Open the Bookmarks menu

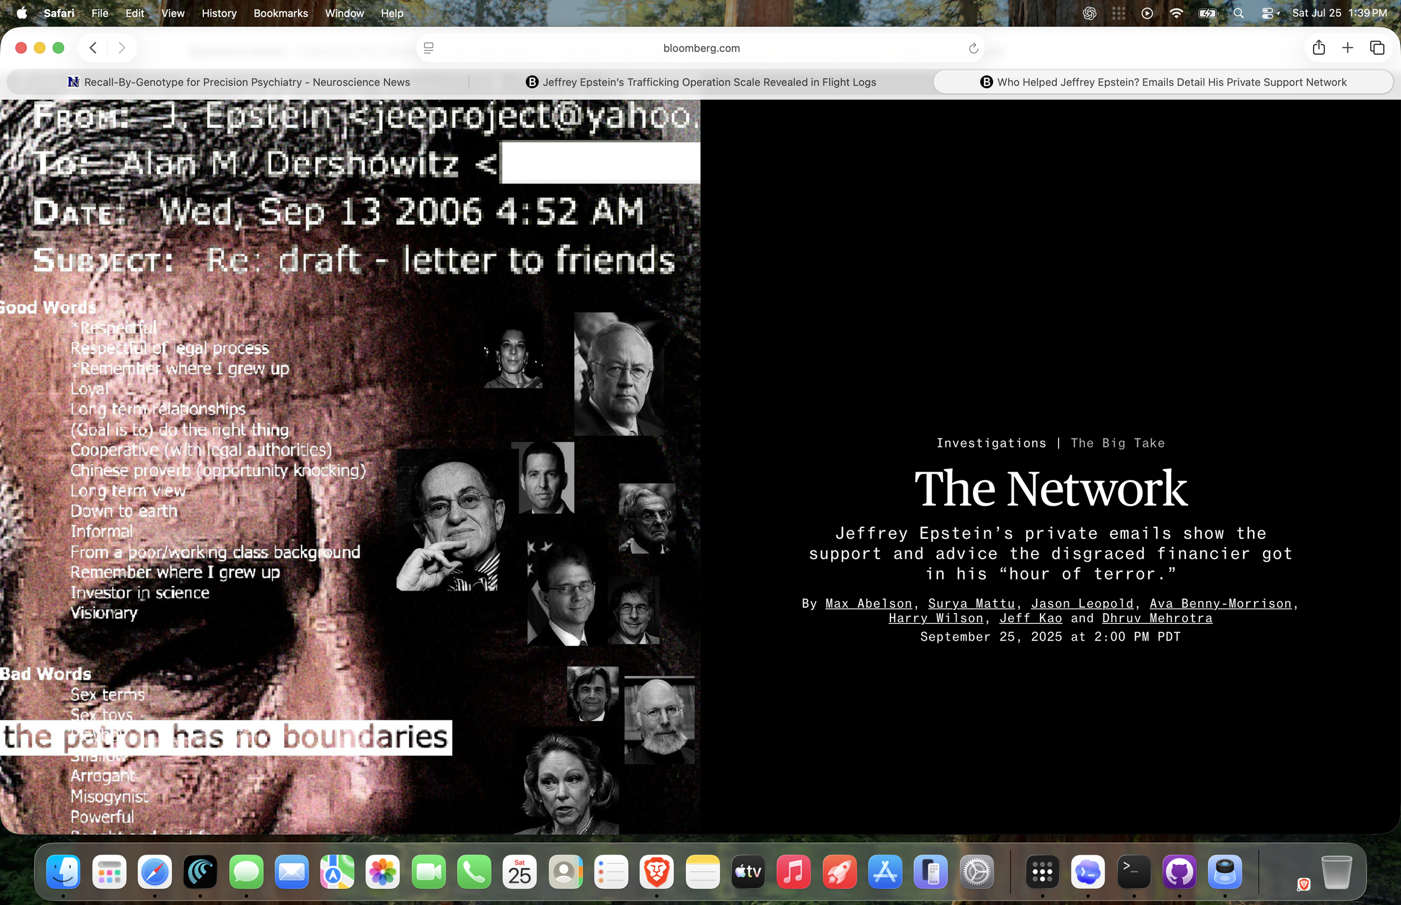[x=280, y=13]
